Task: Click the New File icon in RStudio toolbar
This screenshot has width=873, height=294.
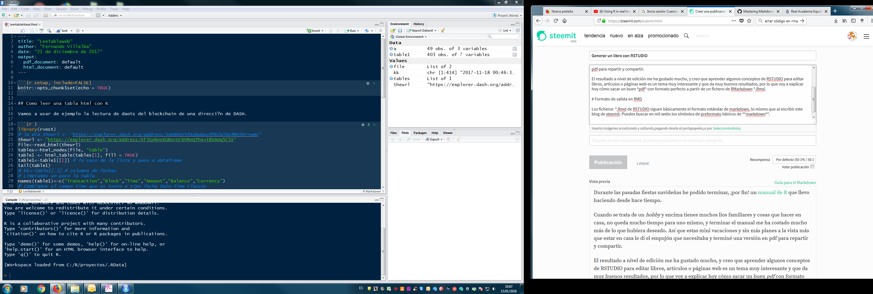Action: tap(4, 15)
